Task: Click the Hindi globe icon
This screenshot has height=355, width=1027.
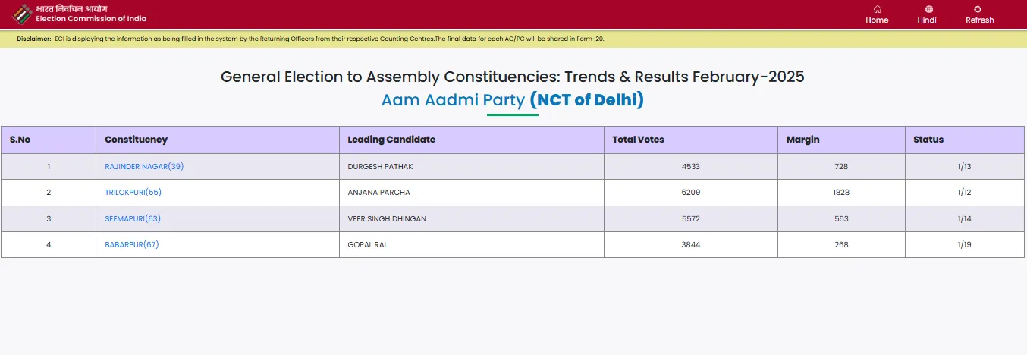Action: tap(929, 9)
